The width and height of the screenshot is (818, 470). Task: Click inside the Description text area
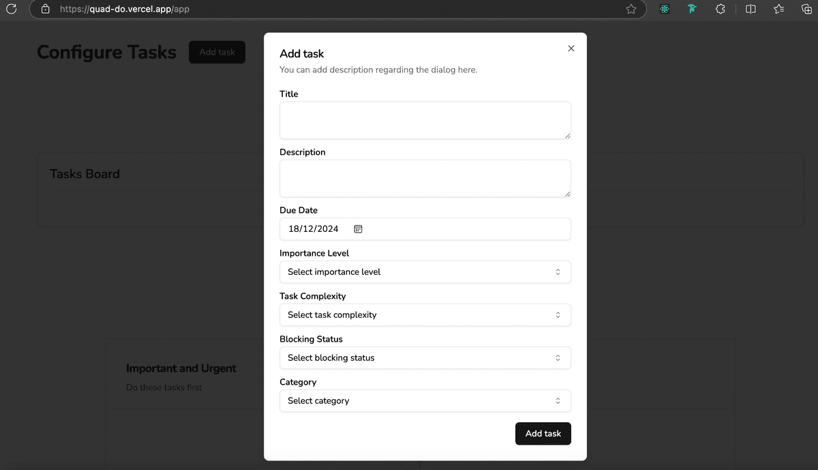425,178
